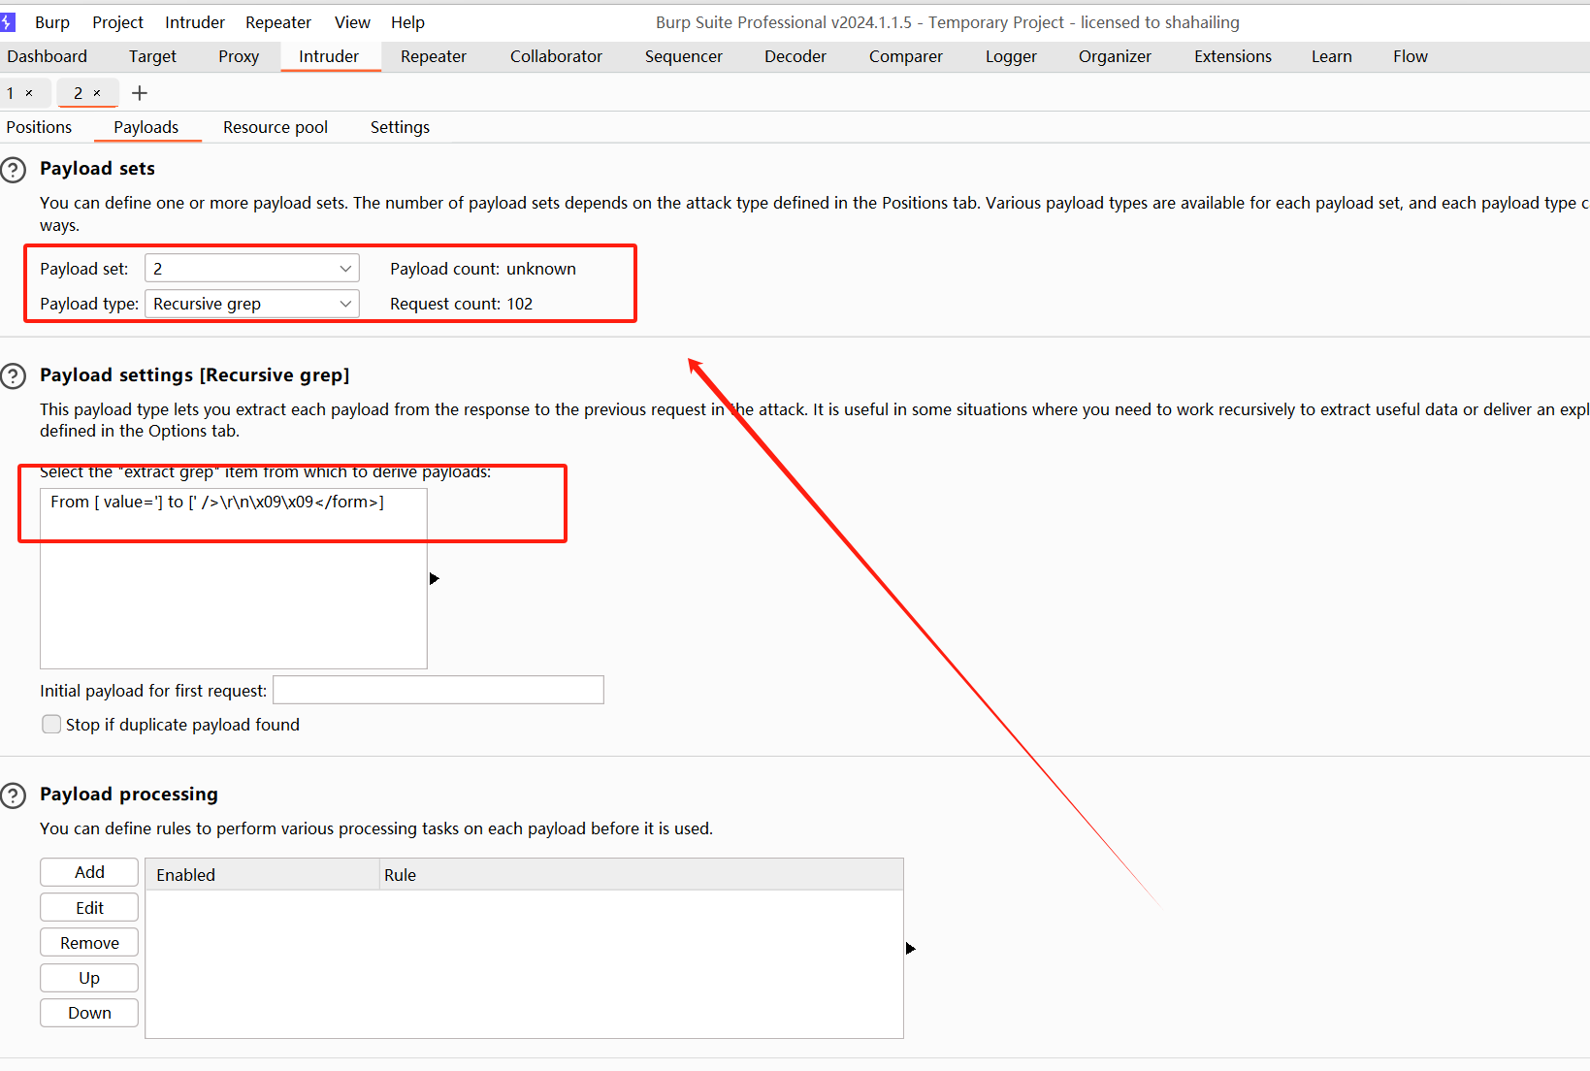The height and width of the screenshot is (1071, 1590).
Task: Open Payload sets help icon
Action: click(14, 171)
